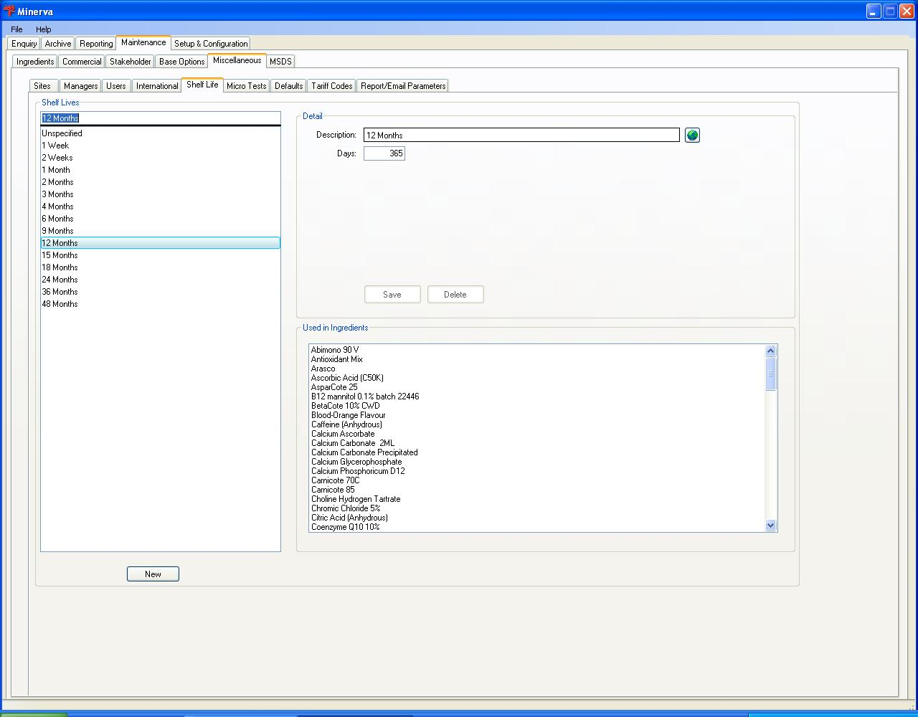Select 6 Months in Shelf Lives list

pos(161,219)
